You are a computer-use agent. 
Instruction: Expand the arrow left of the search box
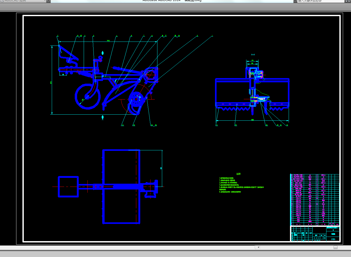(295, 1)
